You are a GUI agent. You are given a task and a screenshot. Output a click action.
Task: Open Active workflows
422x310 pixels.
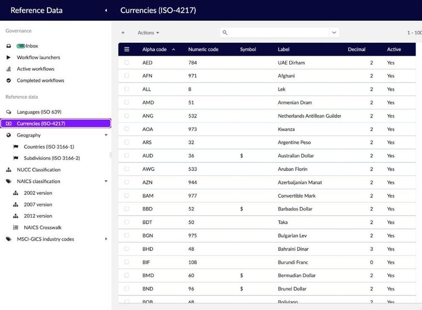(x=35, y=69)
